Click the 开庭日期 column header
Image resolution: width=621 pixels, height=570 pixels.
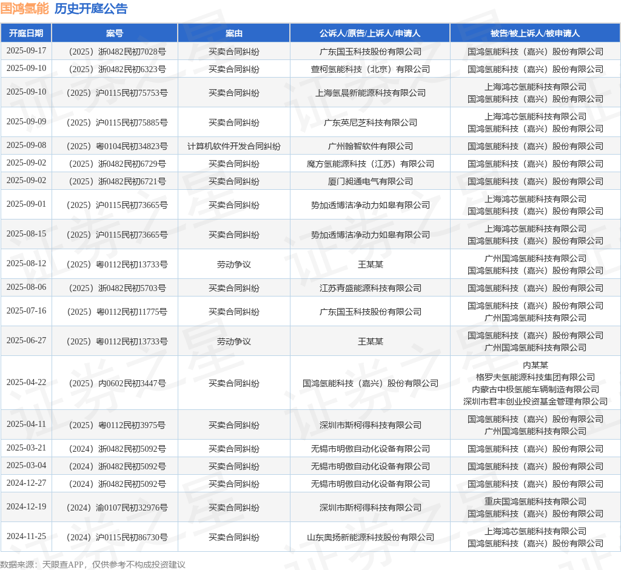[x=26, y=33]
